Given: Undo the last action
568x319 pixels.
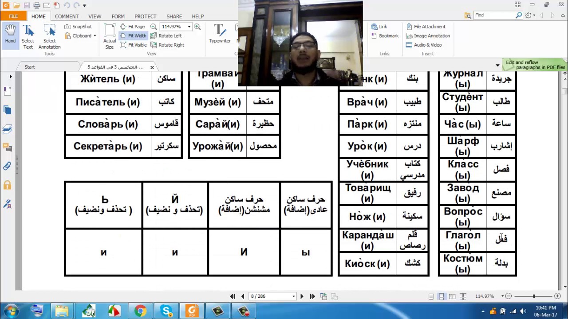Looking at the screenshot, I should (x=67, y=5).
